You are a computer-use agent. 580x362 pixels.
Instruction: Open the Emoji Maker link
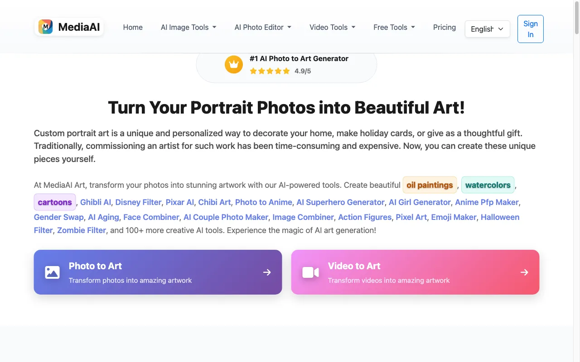coord(454,217)
